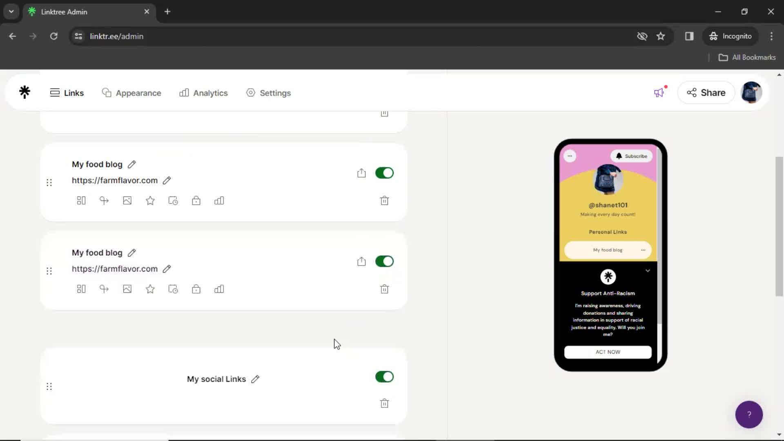This screenshot has height=441, width=784.
Task: Click the URL edit pencil on second food blog
Action: (x=166, y=268)
